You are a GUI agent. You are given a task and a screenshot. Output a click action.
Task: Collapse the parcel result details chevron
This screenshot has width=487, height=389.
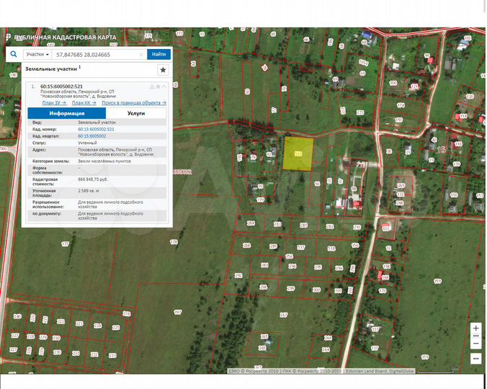[164, 86]
